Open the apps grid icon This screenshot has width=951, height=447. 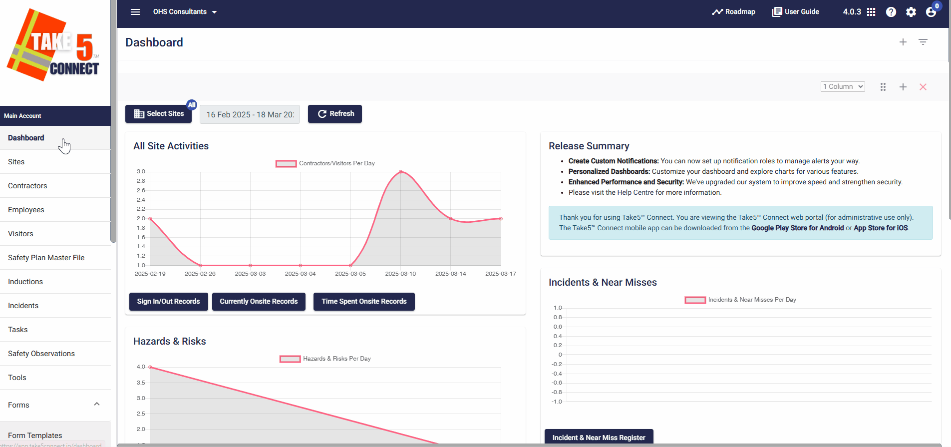[x=871, y=12]
